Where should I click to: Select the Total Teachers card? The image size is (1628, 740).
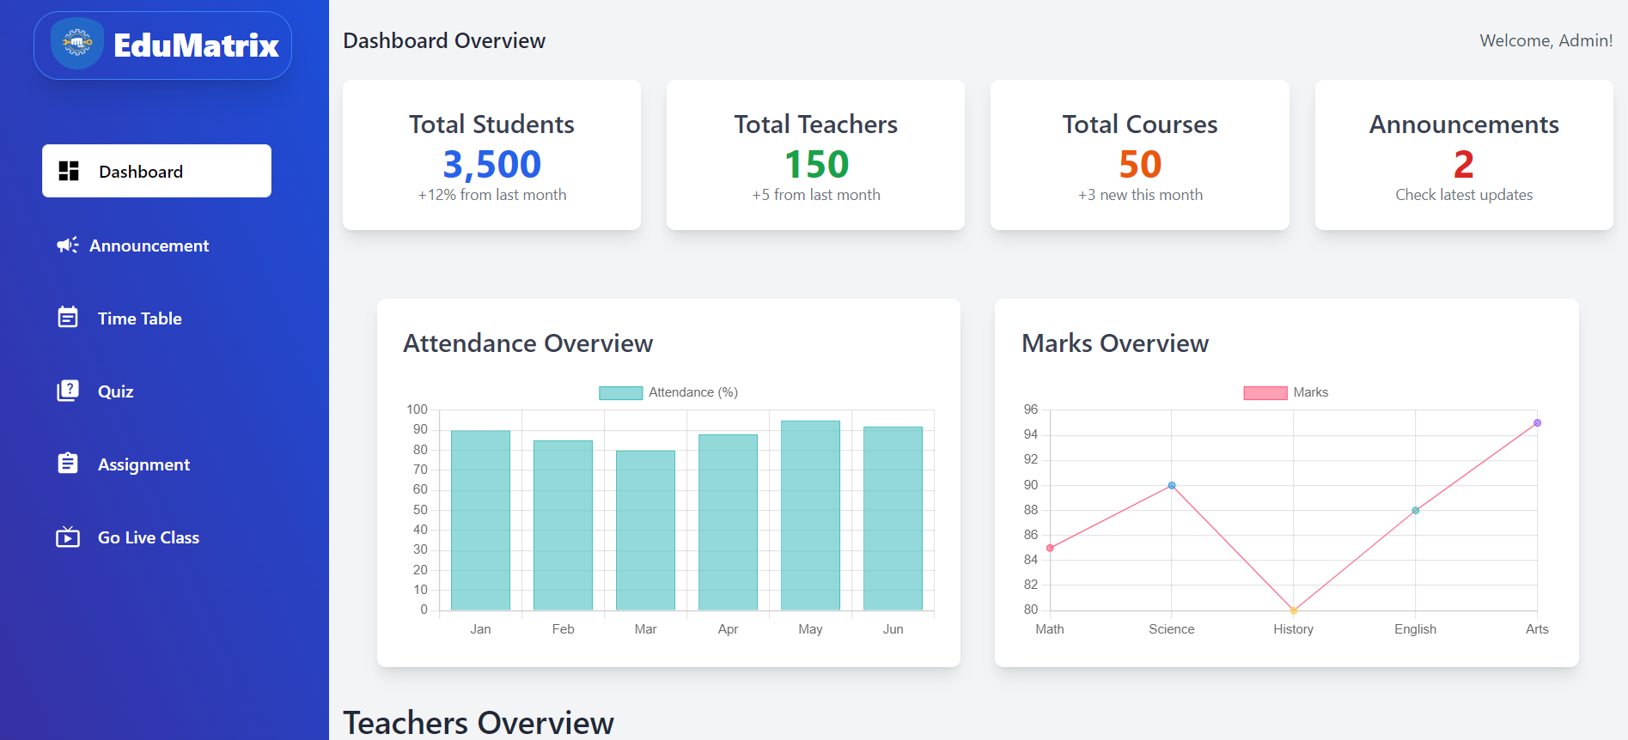(x=815, y=155)
